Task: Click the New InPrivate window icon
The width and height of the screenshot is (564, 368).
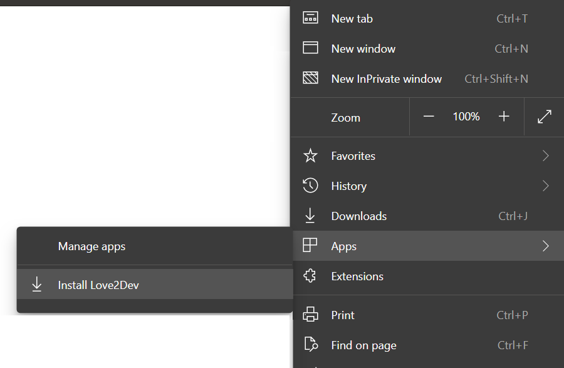Action: coord(310,78)
